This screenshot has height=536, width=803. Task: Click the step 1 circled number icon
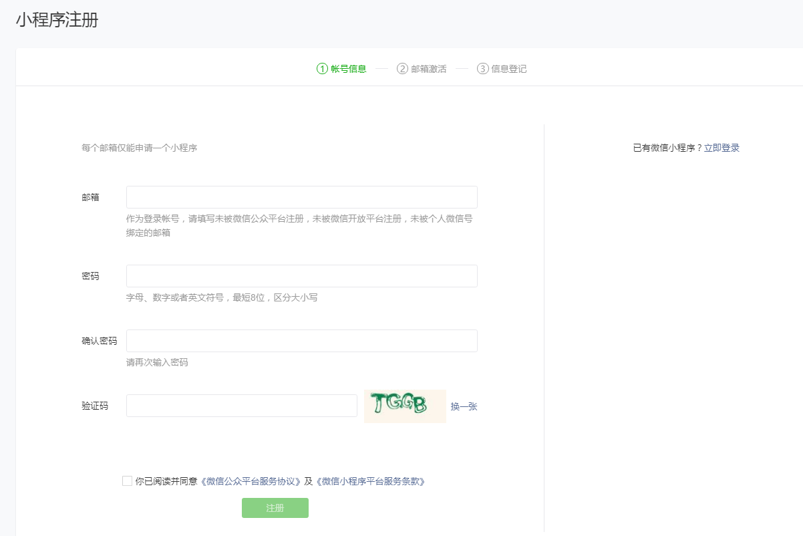pos(322,69)
